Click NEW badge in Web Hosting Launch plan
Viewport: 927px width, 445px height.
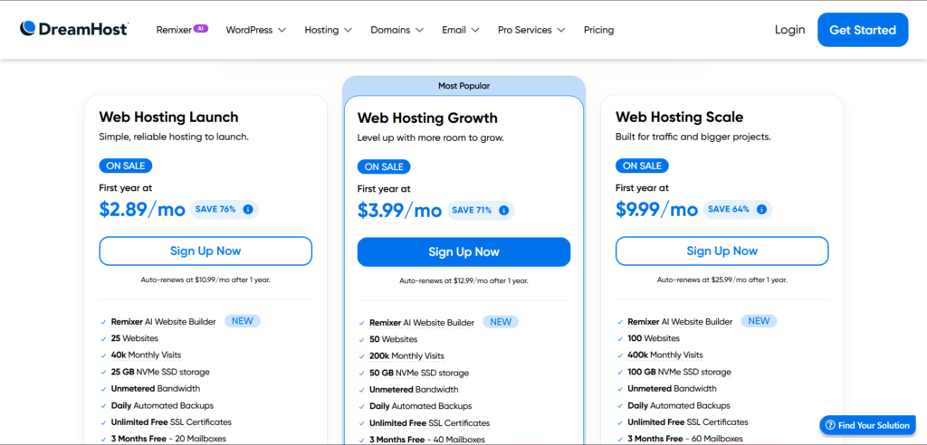click(243, 321)
